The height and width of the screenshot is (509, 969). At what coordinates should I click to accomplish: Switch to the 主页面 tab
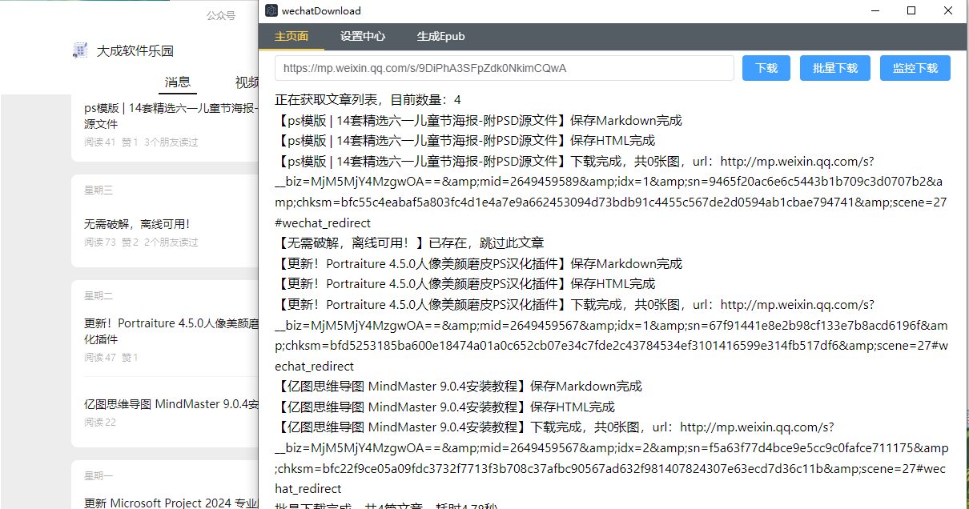pyautogui.click(x=292, y=36)
